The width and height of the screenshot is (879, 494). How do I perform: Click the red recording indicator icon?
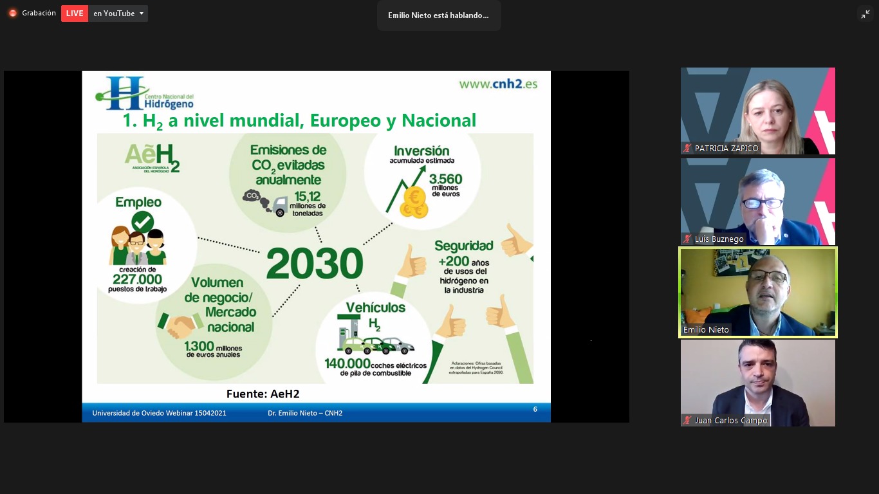coord(12,14)
